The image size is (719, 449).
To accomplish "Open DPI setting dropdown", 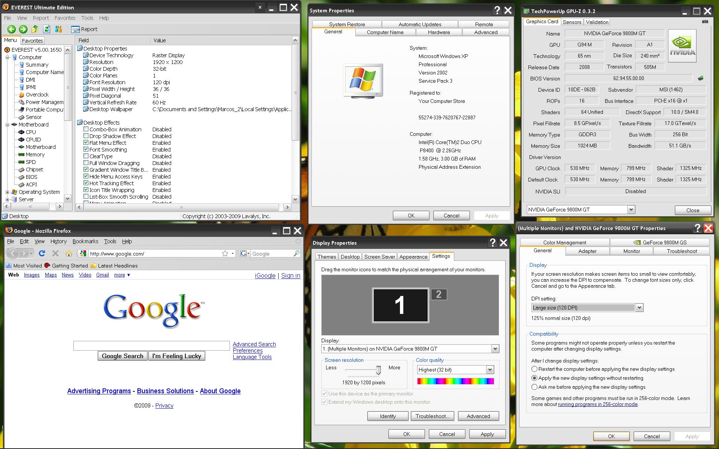I will (x=639, y=308).
